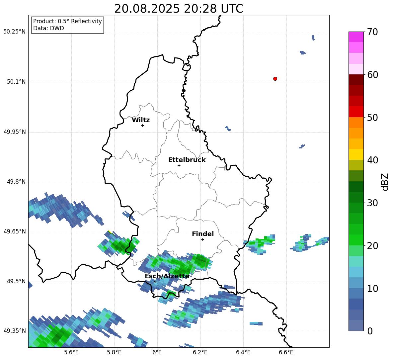
Task: Click the bright green swatch above 20
Action: [356, 240]
